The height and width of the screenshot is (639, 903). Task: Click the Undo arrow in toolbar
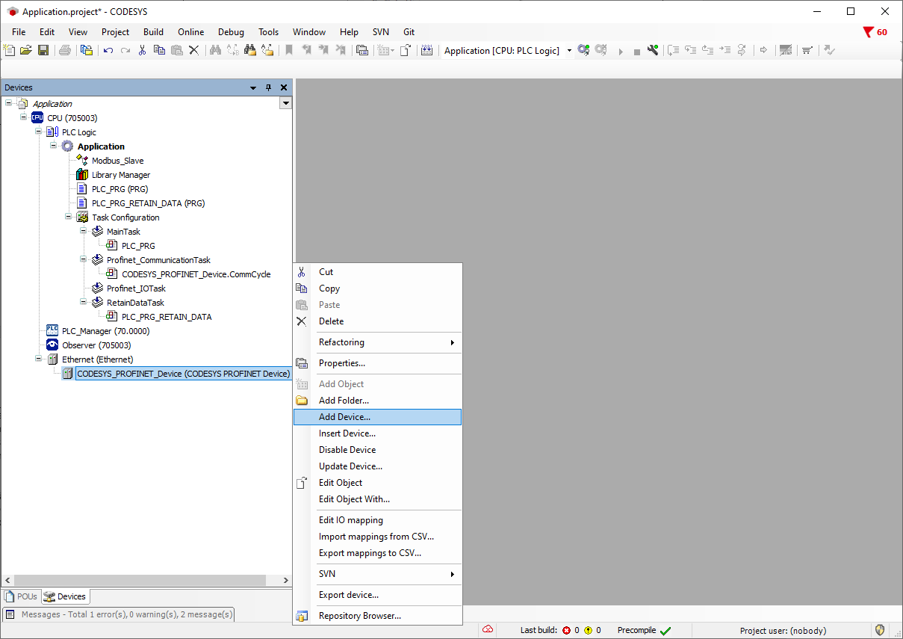[x=108, y=50]
